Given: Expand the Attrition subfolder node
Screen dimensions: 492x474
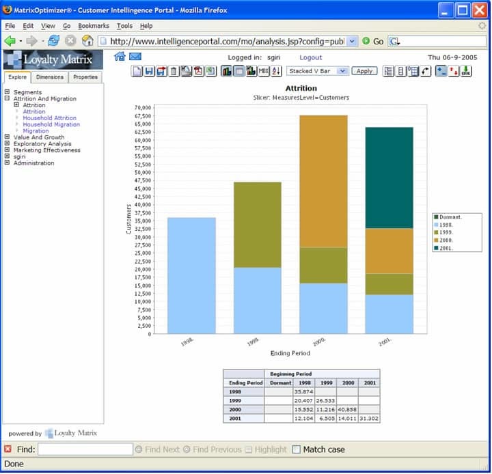Looking at the screenshot, I should coord(16,104).
